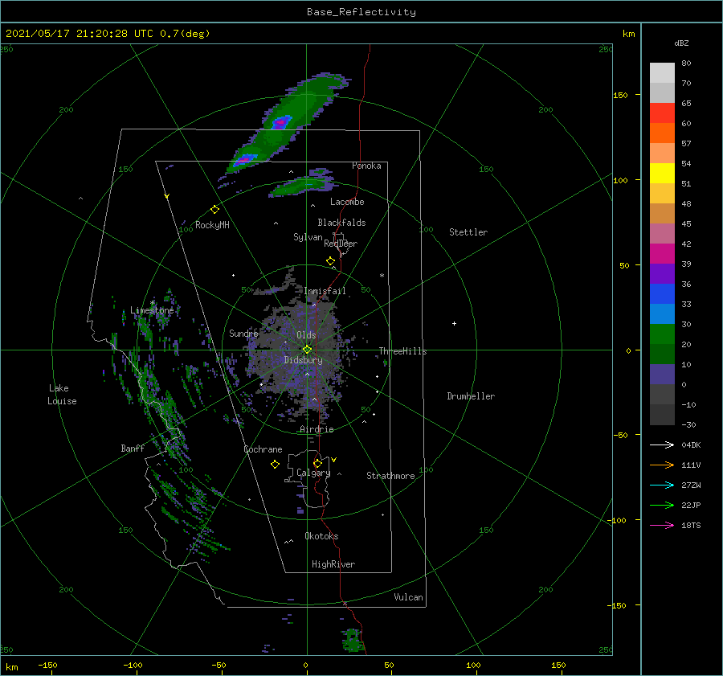Click the Base_Reflectivity title
Viewport: 723px width, 676px height.
[361, 12]
